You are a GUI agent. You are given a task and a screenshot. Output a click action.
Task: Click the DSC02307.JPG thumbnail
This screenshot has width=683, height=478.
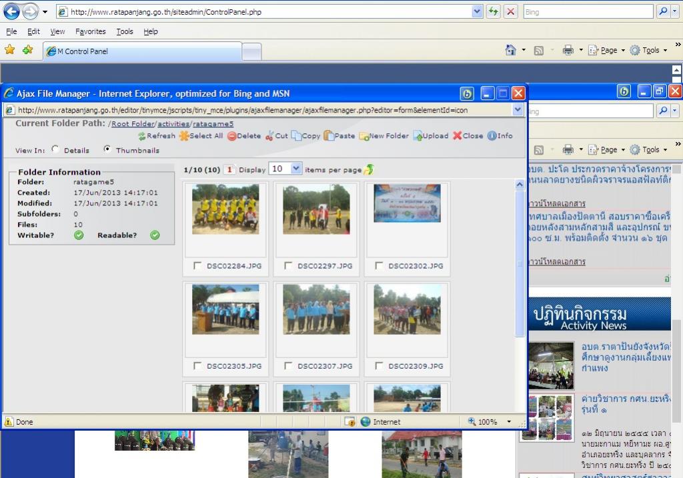pyautogui.click(x=316, y=309)
